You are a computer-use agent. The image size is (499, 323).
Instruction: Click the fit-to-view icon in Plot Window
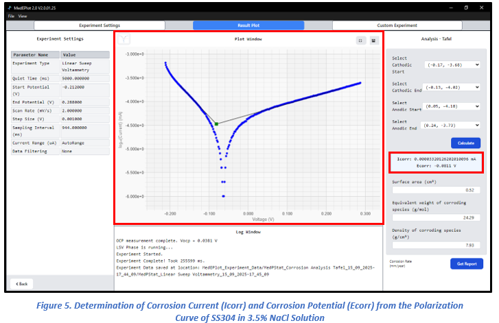pyautogui.click(x=360, y=40)
